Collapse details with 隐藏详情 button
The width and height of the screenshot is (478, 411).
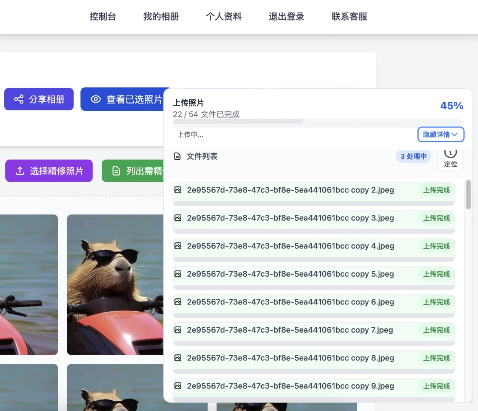[x=441, y=134]
